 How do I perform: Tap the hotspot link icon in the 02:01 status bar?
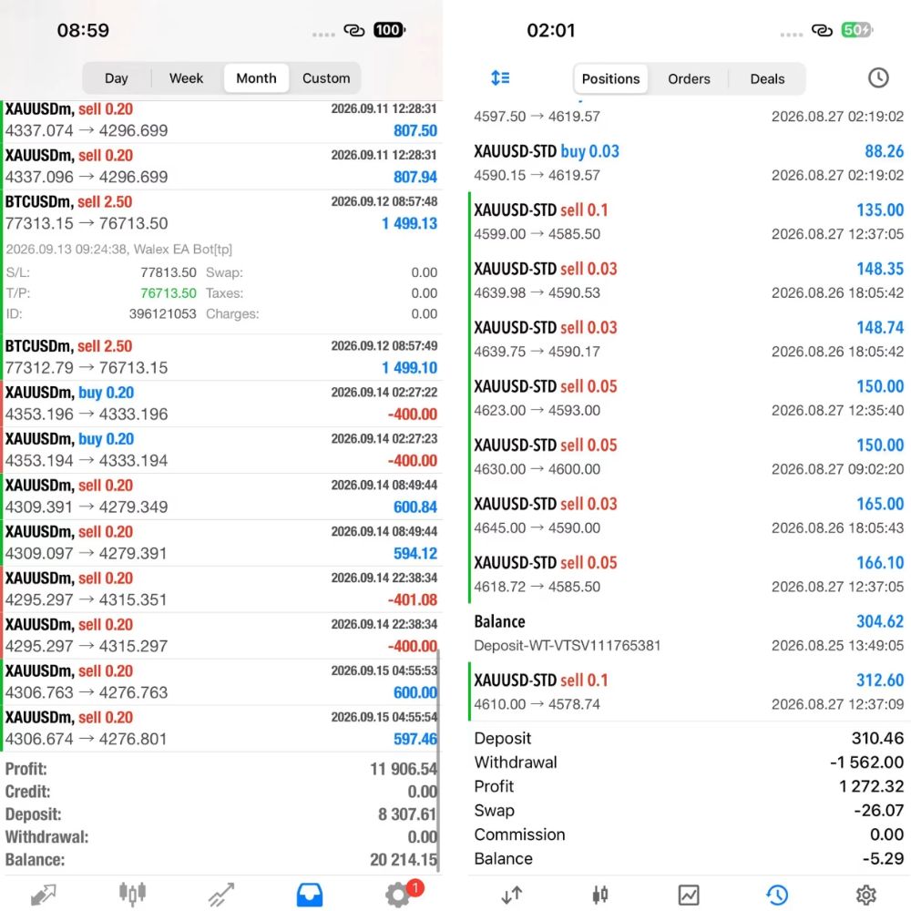pyautogui.click(x=822, y=30)
